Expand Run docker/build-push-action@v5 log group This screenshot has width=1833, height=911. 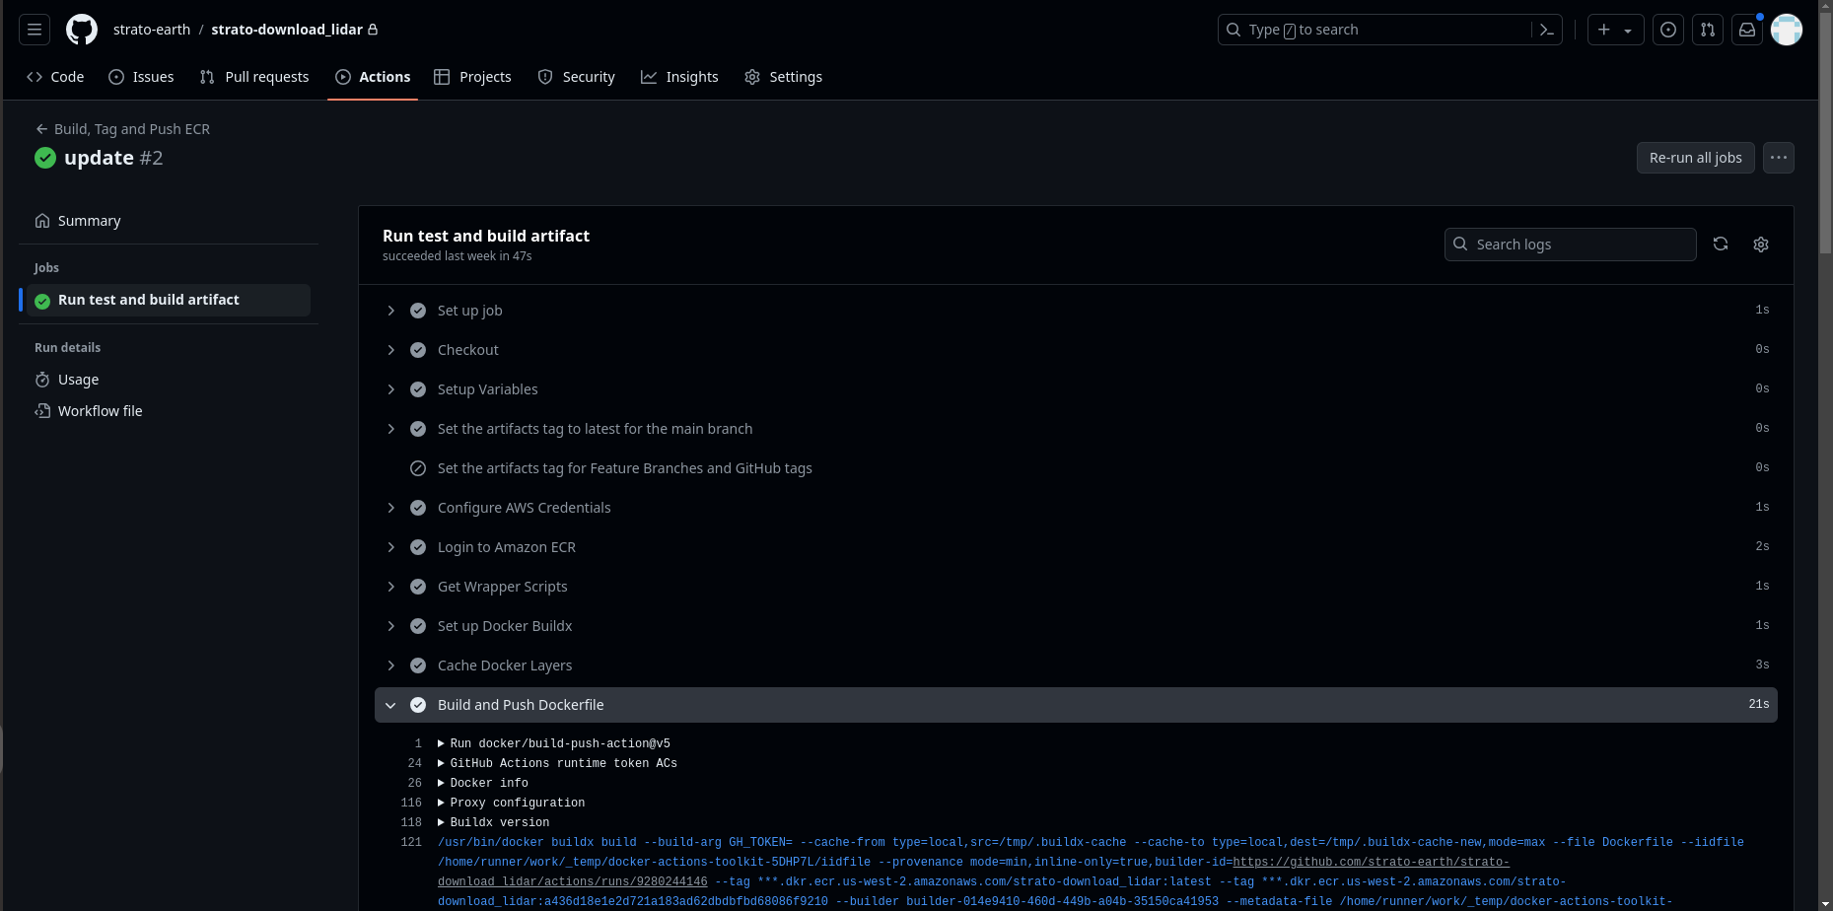coord(554,743)
